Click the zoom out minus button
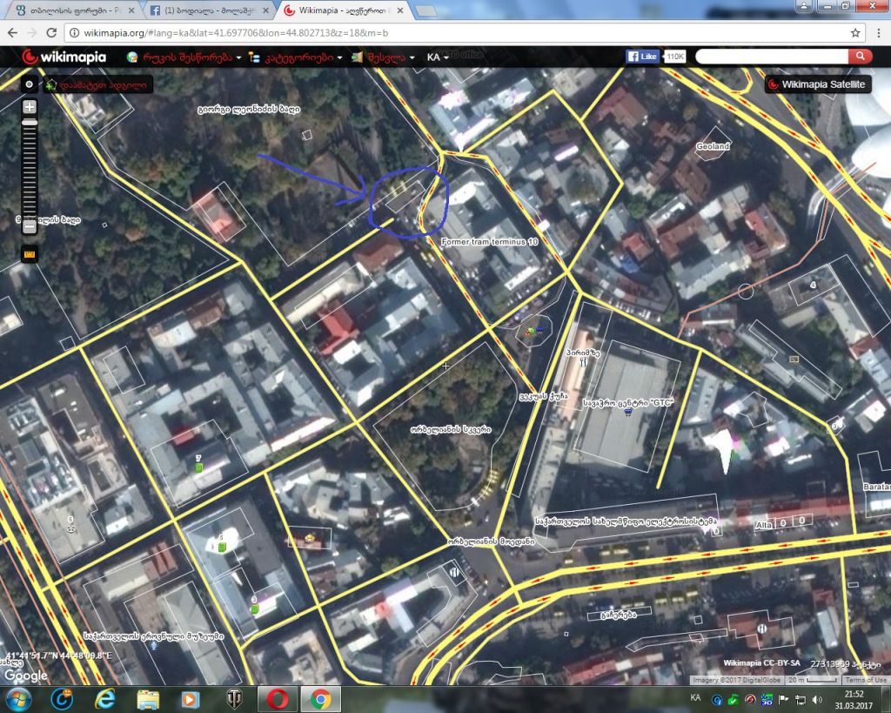Image resolution: width=891 pixels, height=713 pixels. [x=30, y=227]
